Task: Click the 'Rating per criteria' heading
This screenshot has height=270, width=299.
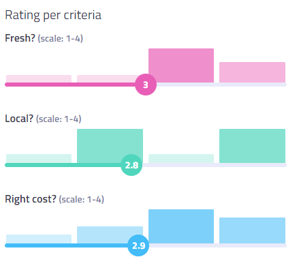Action: click(x=53, y=15)
